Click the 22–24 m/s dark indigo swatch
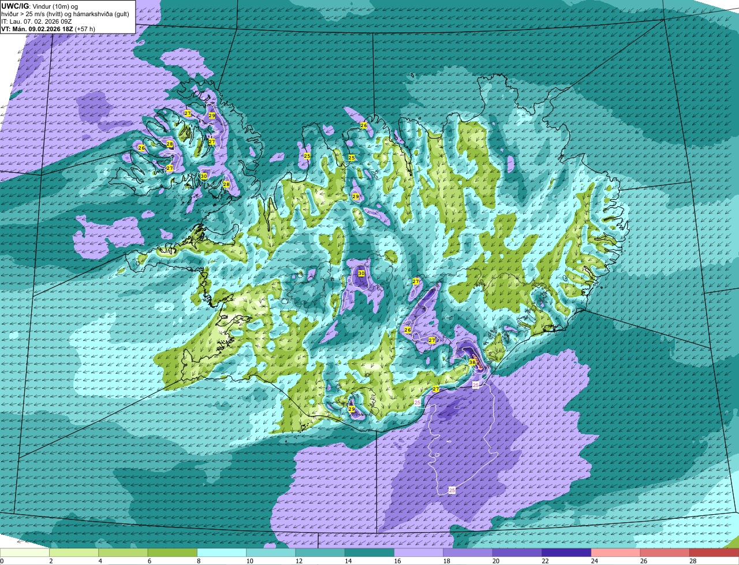 tap(566, 553)
